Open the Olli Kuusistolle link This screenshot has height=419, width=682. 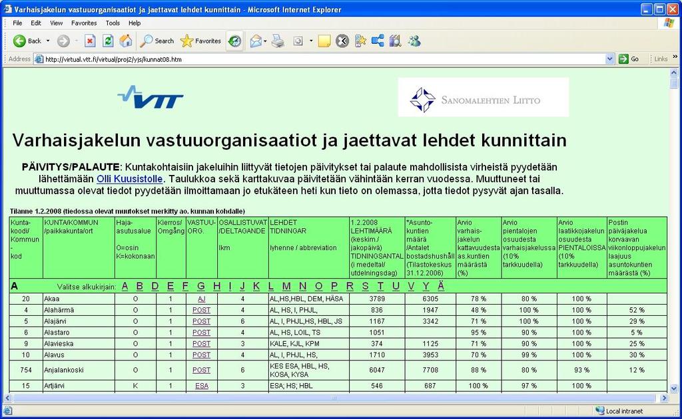[130, 179]
